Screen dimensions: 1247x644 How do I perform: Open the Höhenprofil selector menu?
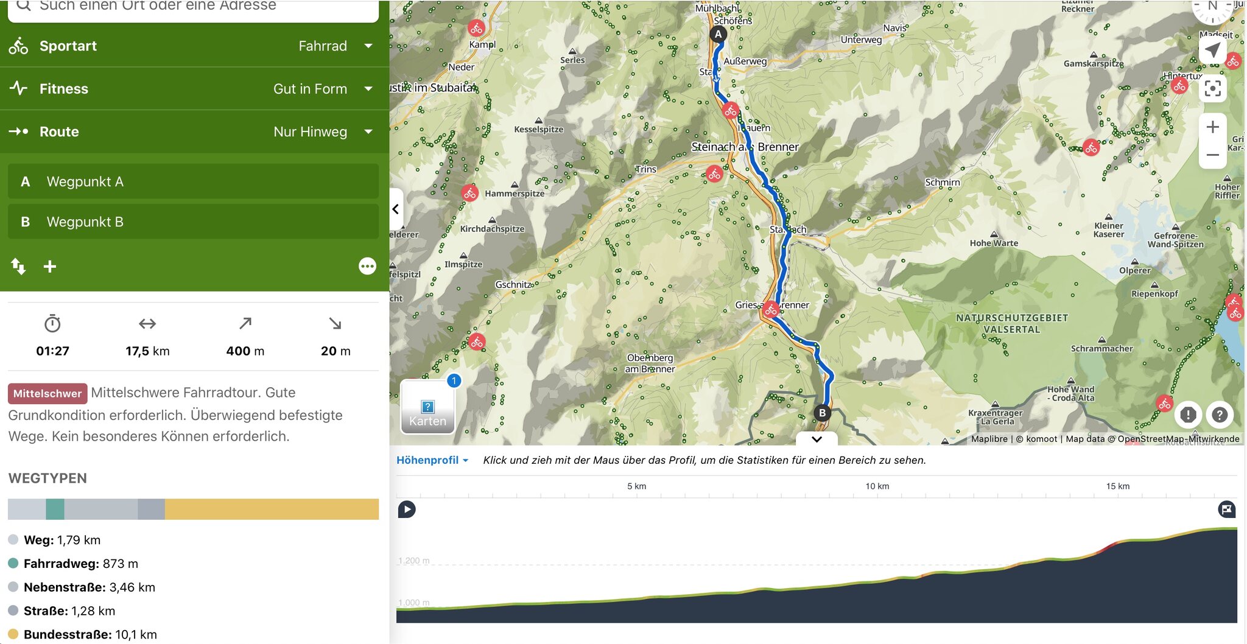point(432,460)
